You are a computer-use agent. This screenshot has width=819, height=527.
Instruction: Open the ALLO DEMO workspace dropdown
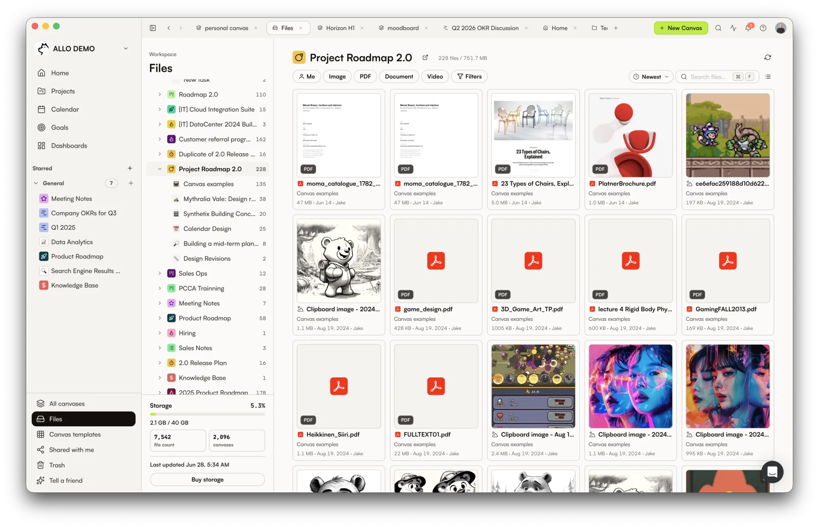click(126, 49)
